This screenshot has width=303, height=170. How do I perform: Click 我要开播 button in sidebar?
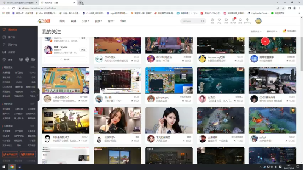click(28, 155)
